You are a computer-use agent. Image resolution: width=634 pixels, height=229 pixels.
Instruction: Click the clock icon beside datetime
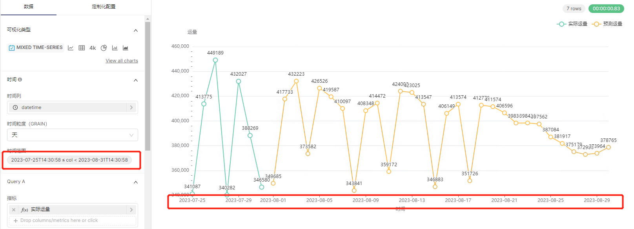tap(15, 107)
